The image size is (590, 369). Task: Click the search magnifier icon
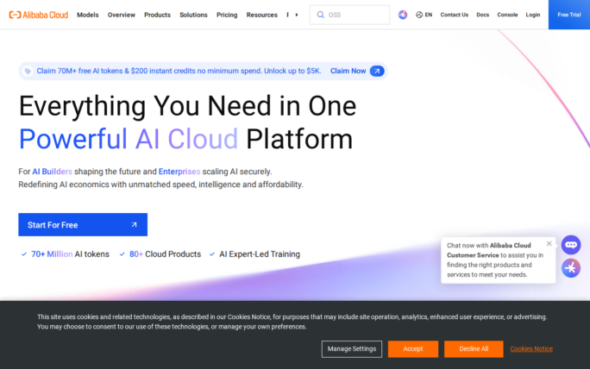(320, 15)
